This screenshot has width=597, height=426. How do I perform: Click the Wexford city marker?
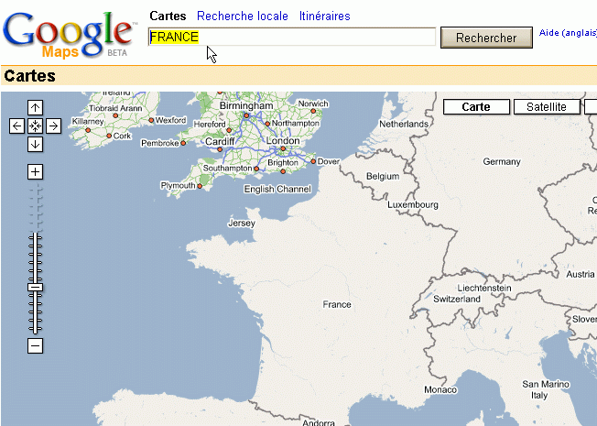151,120
